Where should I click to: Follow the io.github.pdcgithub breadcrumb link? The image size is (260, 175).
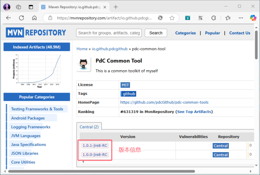coord(110,49)
